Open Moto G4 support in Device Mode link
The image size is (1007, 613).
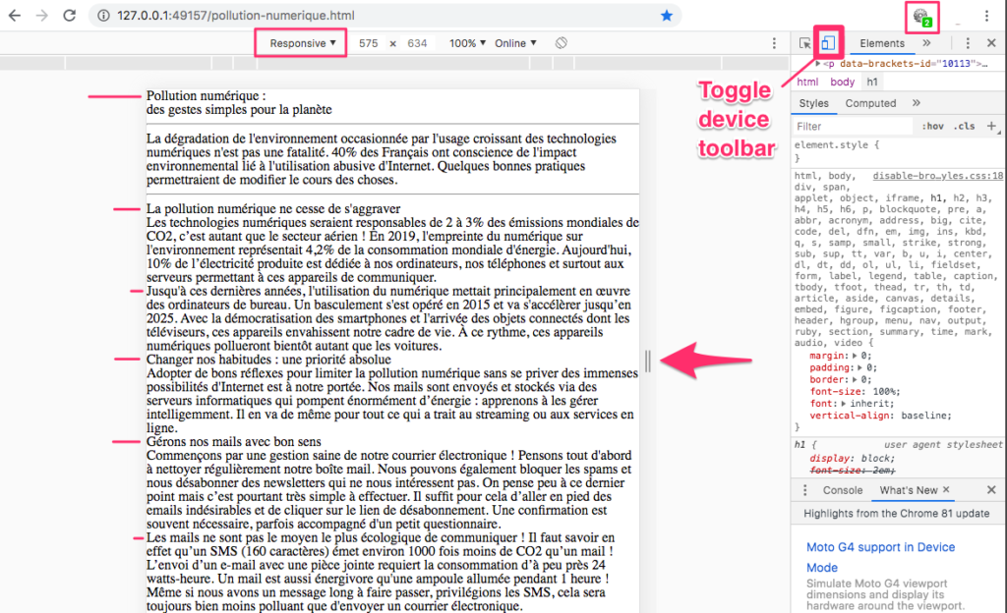tap(880, 557)
